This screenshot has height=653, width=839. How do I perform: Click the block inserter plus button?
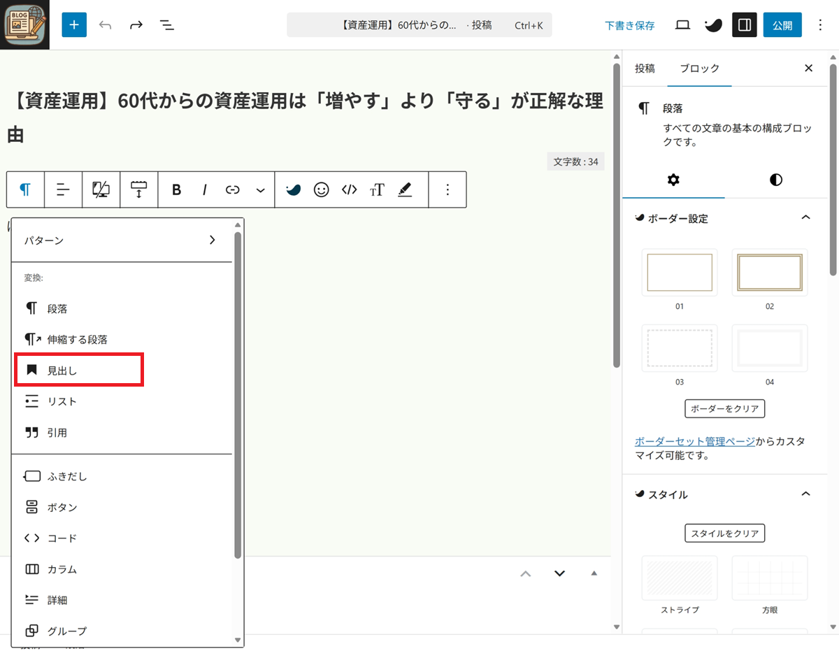click(74, 25)
